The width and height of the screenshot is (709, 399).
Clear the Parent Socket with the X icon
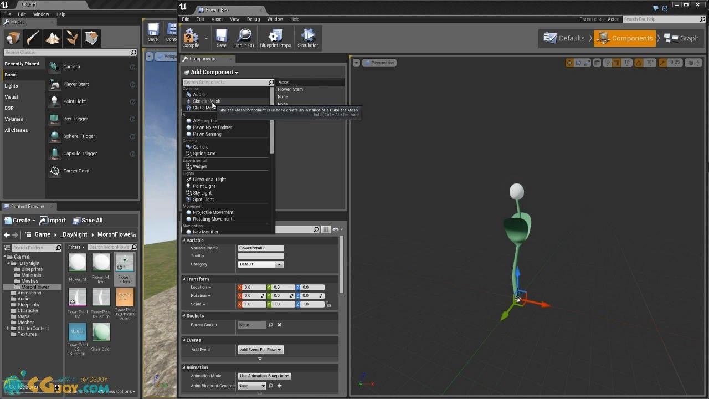(x=279, y=325)
